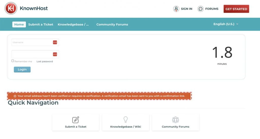The width and height of the screenshot is (260, 139).
Task: Click the Submit a Ticket pencil icon
Action: tap(76, 120)
